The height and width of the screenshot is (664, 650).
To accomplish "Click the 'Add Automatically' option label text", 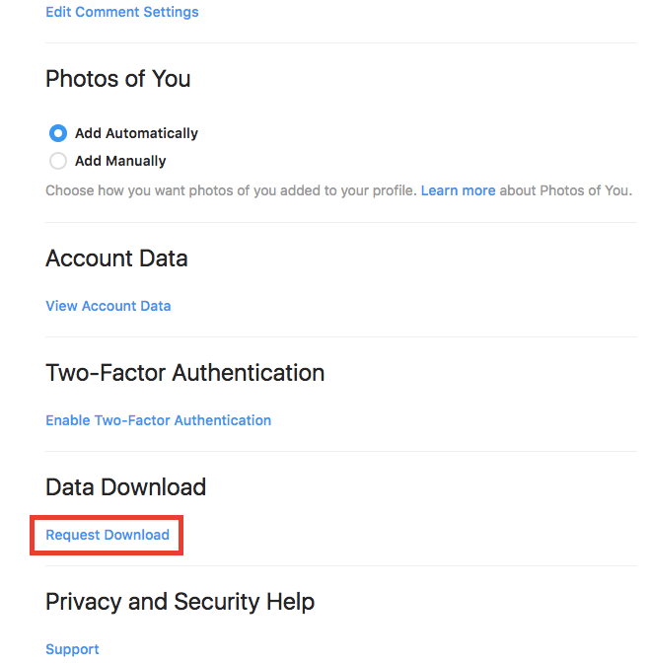I will [136, 133].
